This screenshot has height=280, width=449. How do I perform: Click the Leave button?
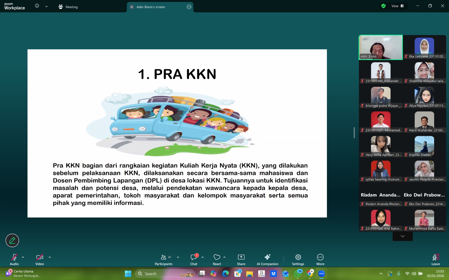[x=435, y=259]
